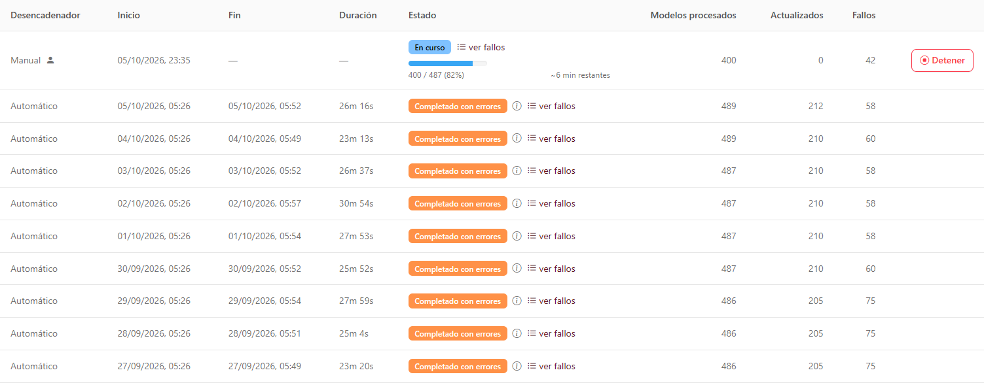Click info icon in 28/09/2026 row

(517, 333)
